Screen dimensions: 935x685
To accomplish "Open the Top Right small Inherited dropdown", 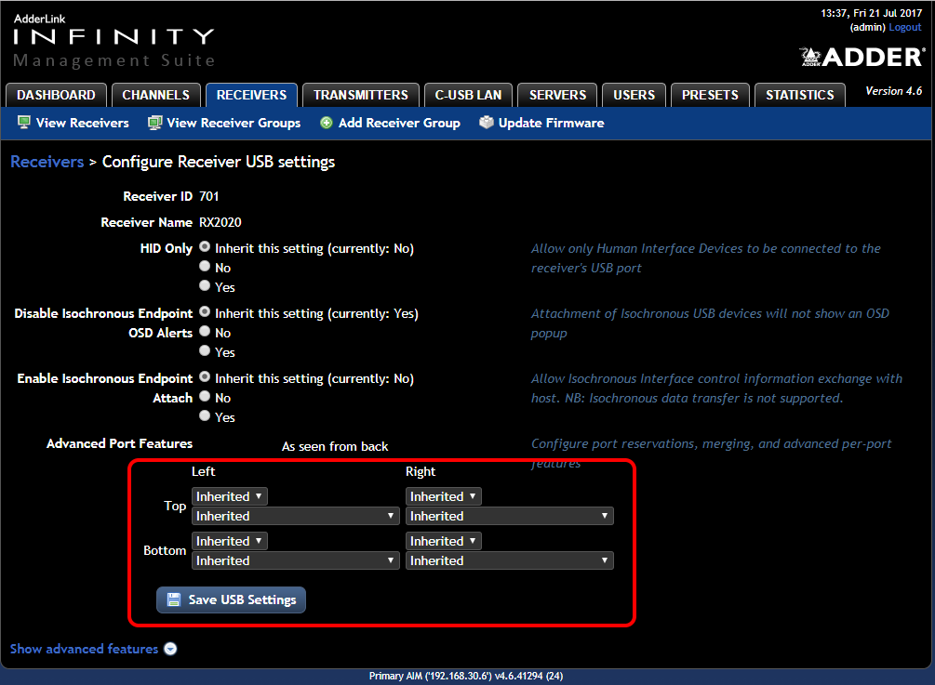I will tap(444, 496).
